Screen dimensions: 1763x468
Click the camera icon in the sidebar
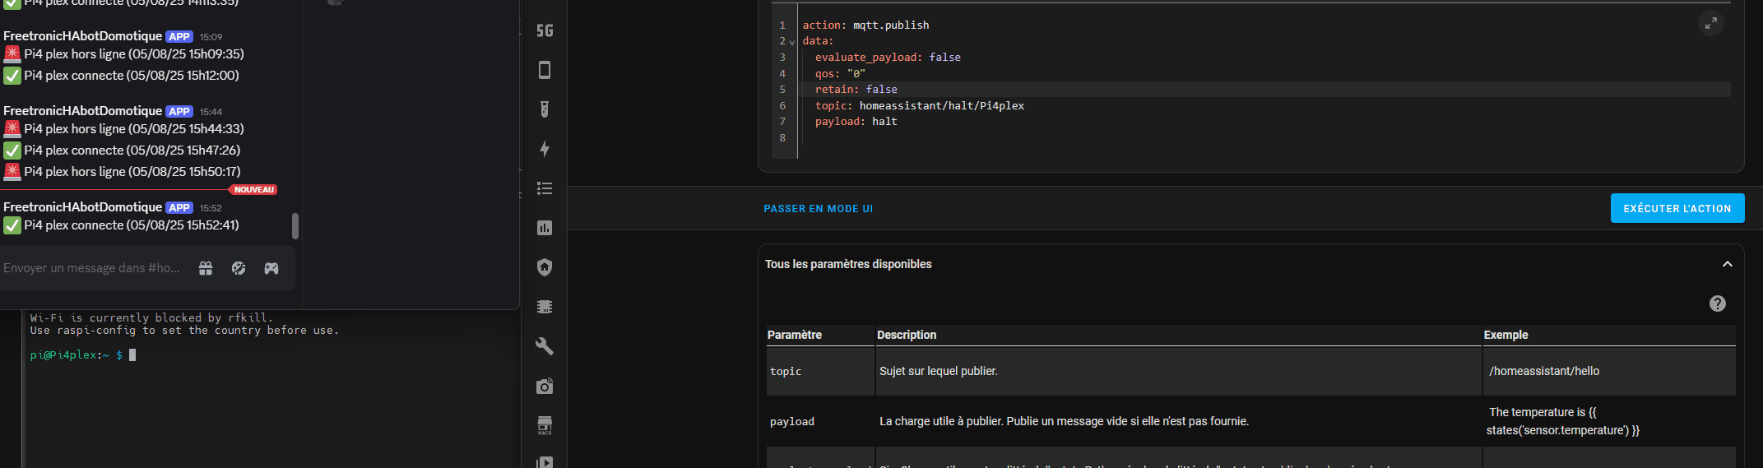[545, 386]
